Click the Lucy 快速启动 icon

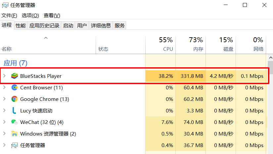click(14, 111)
